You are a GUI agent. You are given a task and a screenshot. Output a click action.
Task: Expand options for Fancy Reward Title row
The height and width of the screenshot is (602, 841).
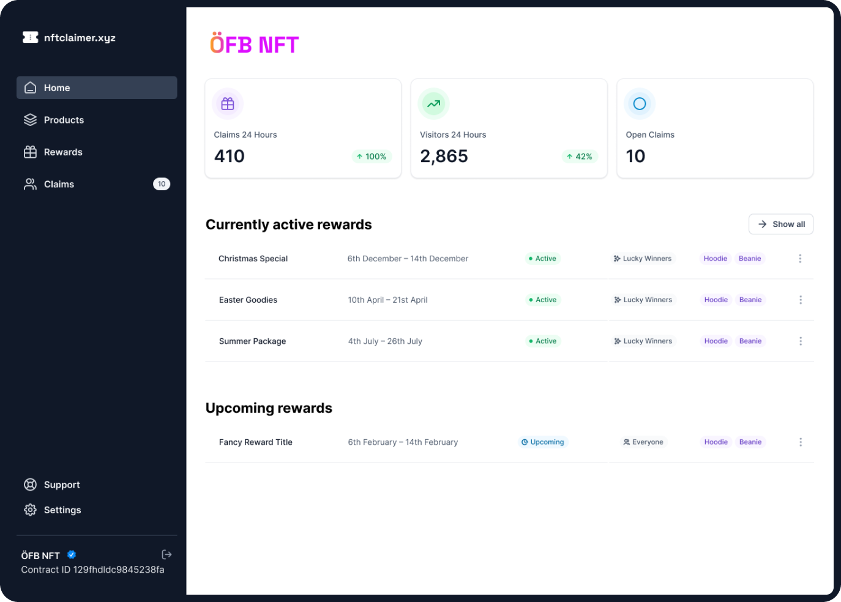click(x=801, y=442)
